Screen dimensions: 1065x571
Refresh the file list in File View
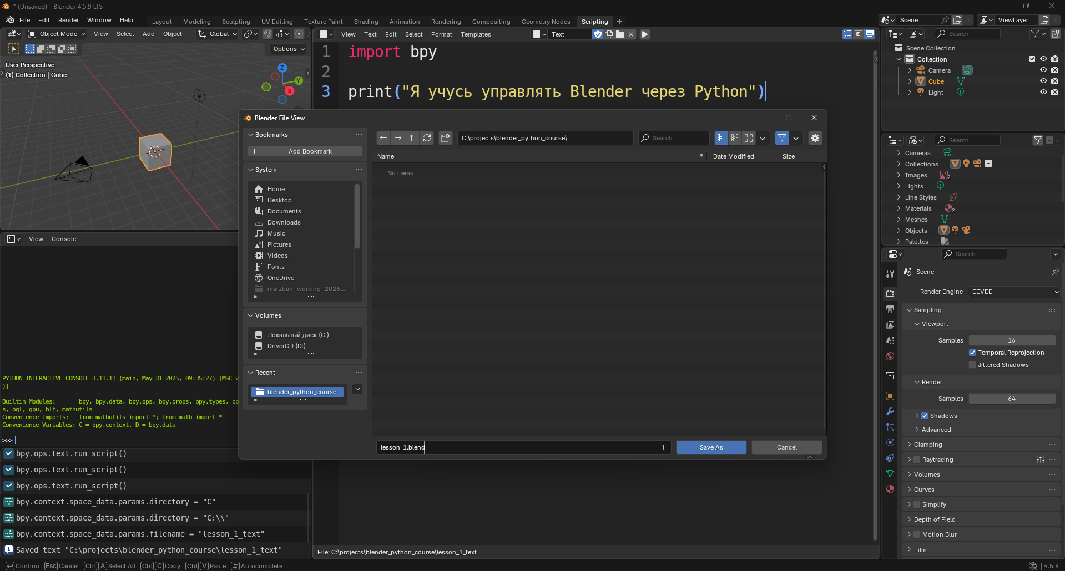427,138
